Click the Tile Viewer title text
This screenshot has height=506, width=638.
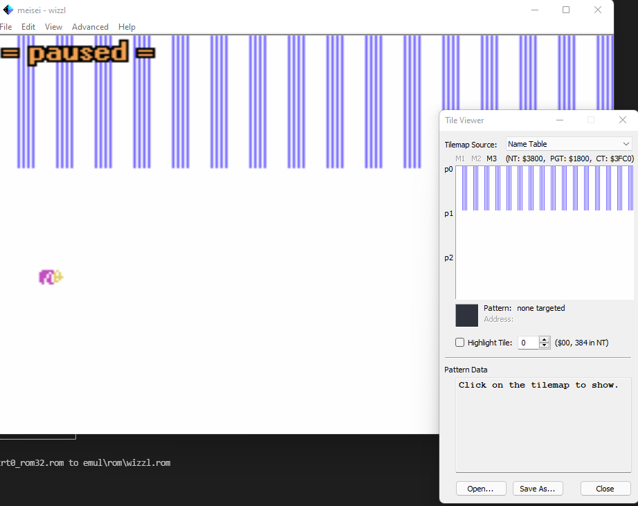pyautogui.click(x=464, y=120)
